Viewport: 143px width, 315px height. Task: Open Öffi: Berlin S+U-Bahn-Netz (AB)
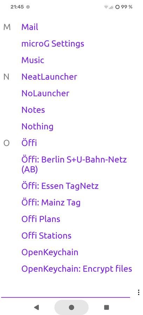click(74, 165)
